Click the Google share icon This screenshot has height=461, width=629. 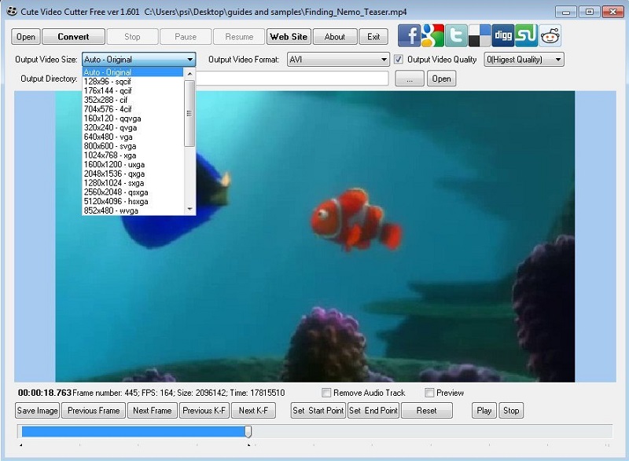(432, 36)
